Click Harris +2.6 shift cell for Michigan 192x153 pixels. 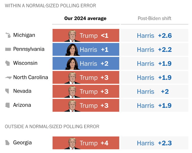[154, 36]
